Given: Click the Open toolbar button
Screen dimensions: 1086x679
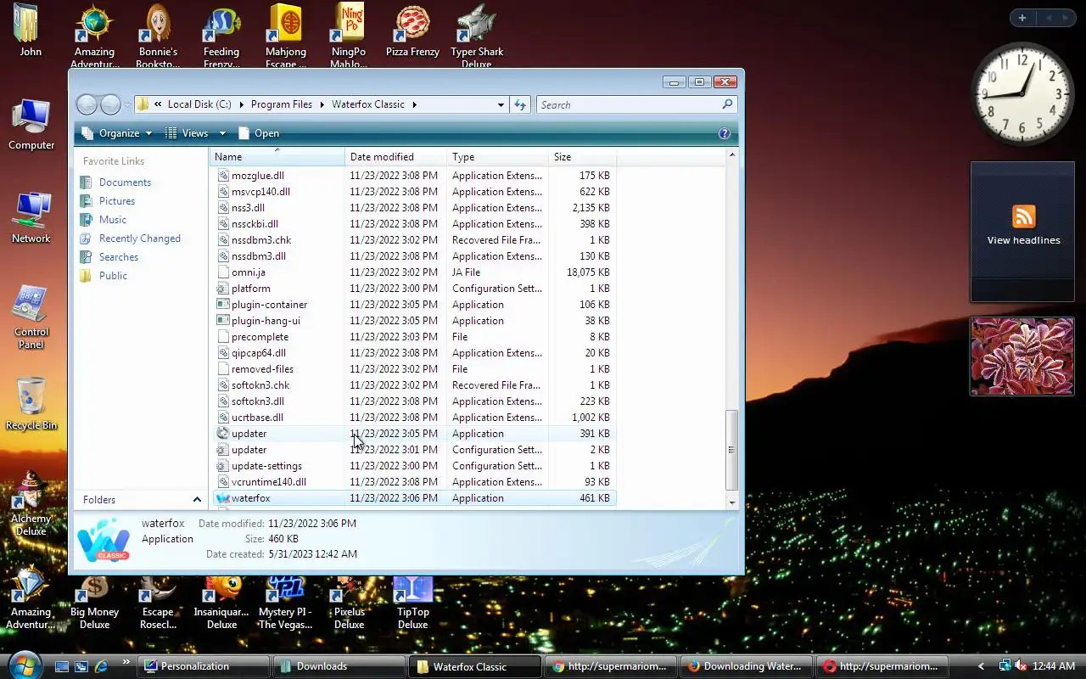Looking at the screenshot, I should pyautogui.click(x=259, y=133).
